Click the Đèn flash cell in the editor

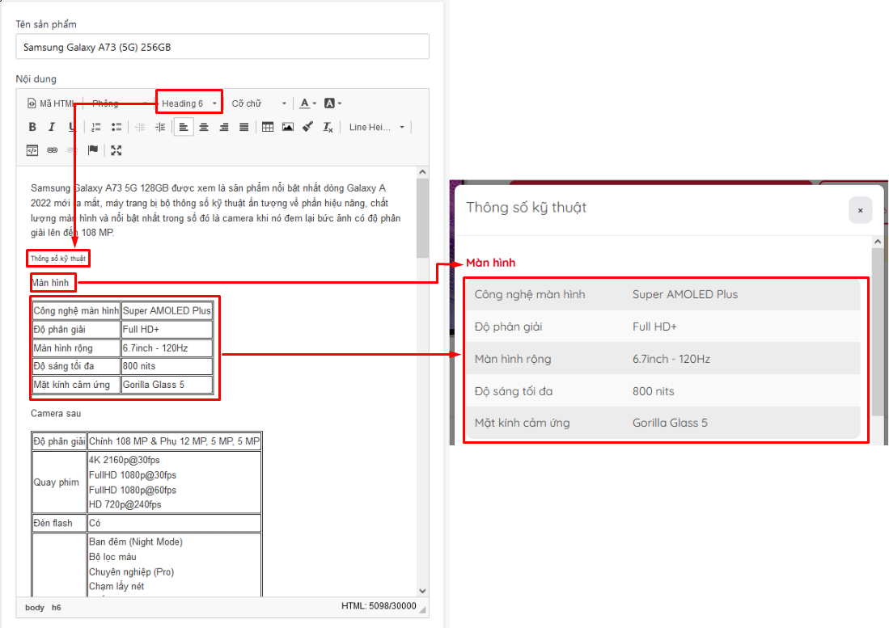59,523
